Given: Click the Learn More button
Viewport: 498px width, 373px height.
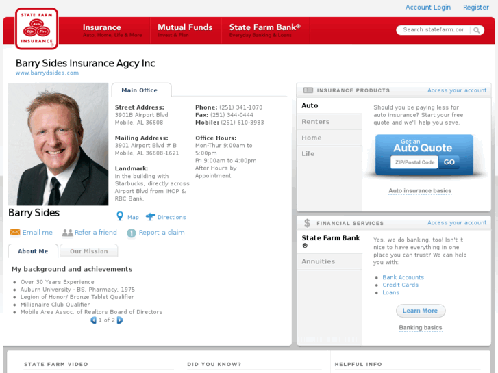Looking at the screenshot, I should pos(421,311).
